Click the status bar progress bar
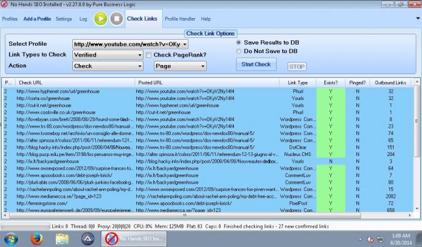422x247 pixels. pyautogui.click(x=25, y=227)
